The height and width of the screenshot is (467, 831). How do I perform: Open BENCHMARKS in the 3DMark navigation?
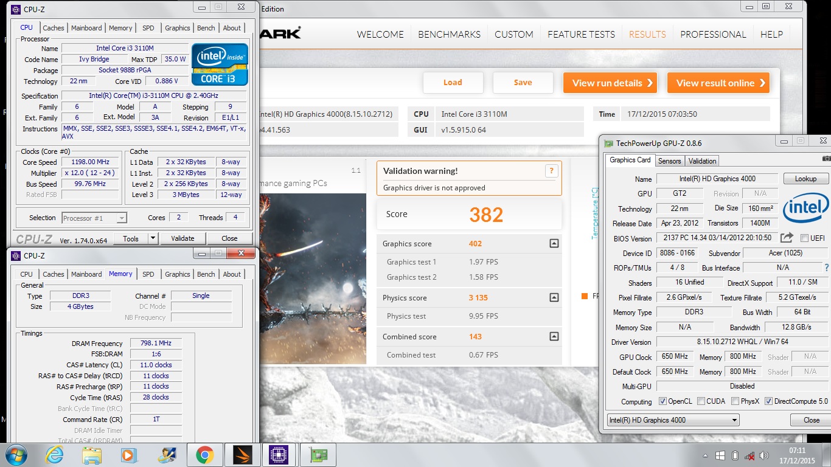[449, 34]
